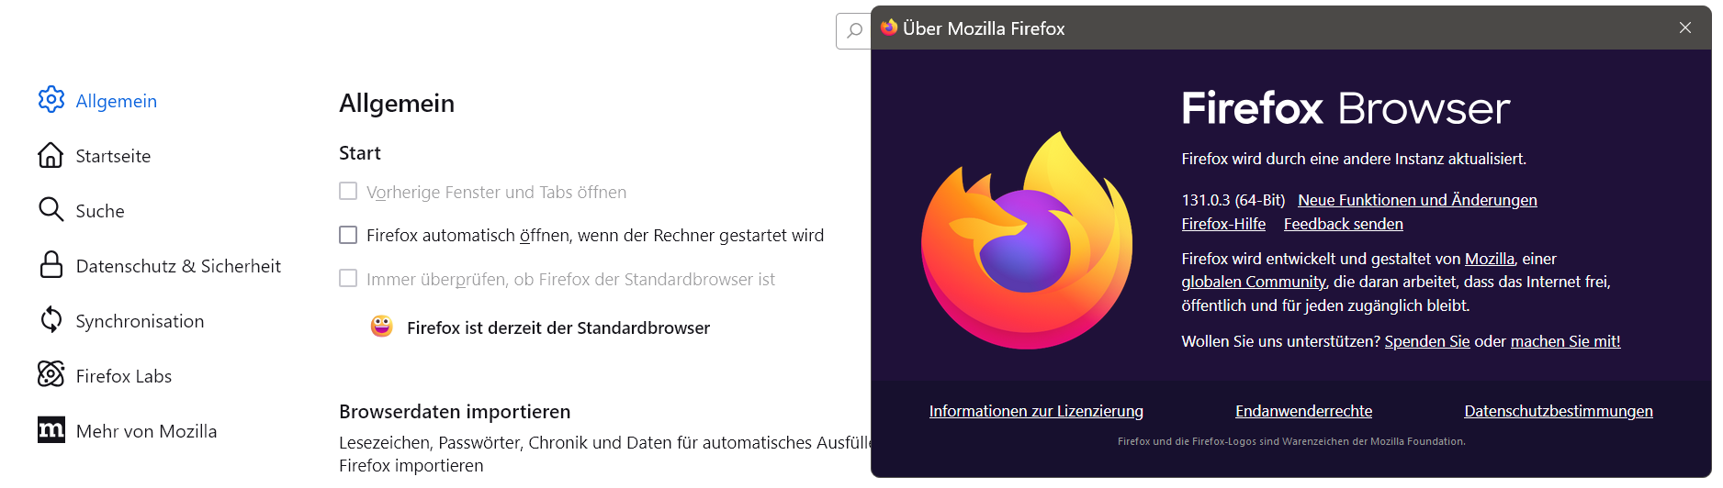Image resolution: width=1723 pixels, height=488 pixels.
Task: Click the Allgemein gear icon in sidebar
Action: [51, 99]
